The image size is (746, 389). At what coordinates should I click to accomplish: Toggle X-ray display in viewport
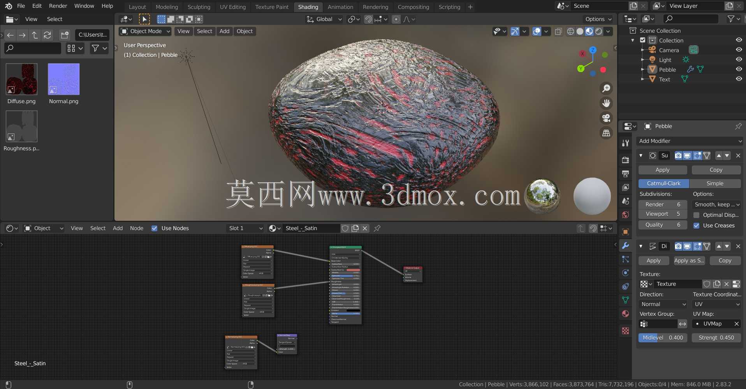(x=558, y=32)
